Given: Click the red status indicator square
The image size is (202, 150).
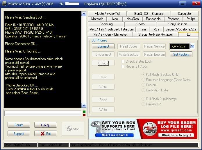Looking at the screenshot, I should (84, 115).
